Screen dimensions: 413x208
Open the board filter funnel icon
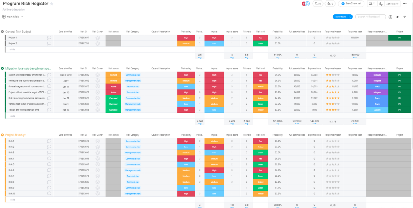pyautogui.click(x=405, y=17)
